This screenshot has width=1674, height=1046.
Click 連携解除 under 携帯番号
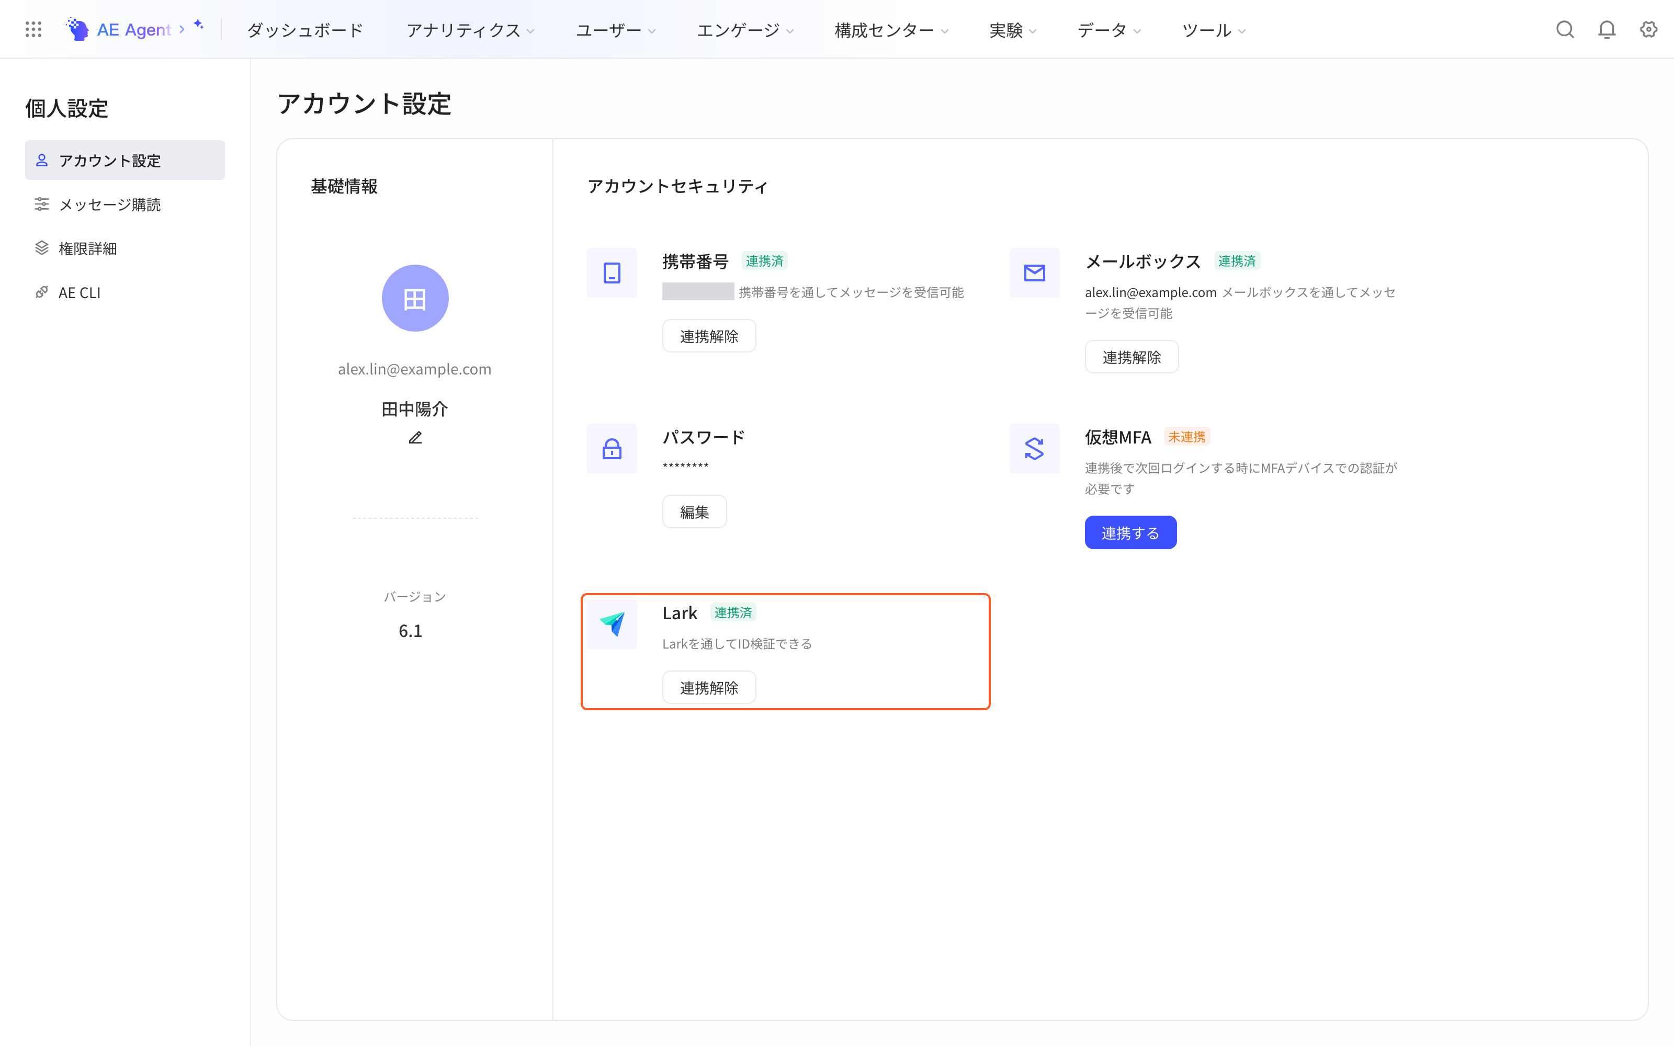point(709,336)
